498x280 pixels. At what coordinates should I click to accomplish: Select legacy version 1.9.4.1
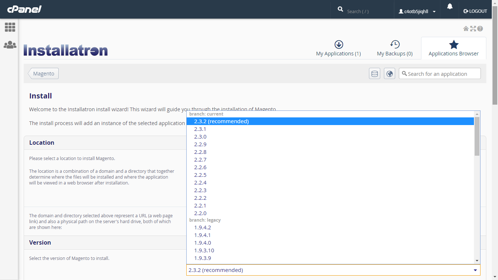[330, 235]
